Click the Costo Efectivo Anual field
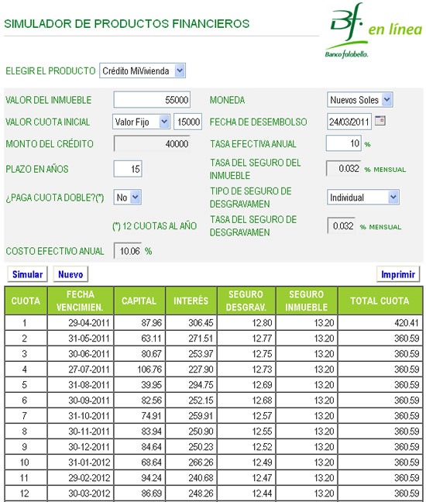 coord(128,251)
